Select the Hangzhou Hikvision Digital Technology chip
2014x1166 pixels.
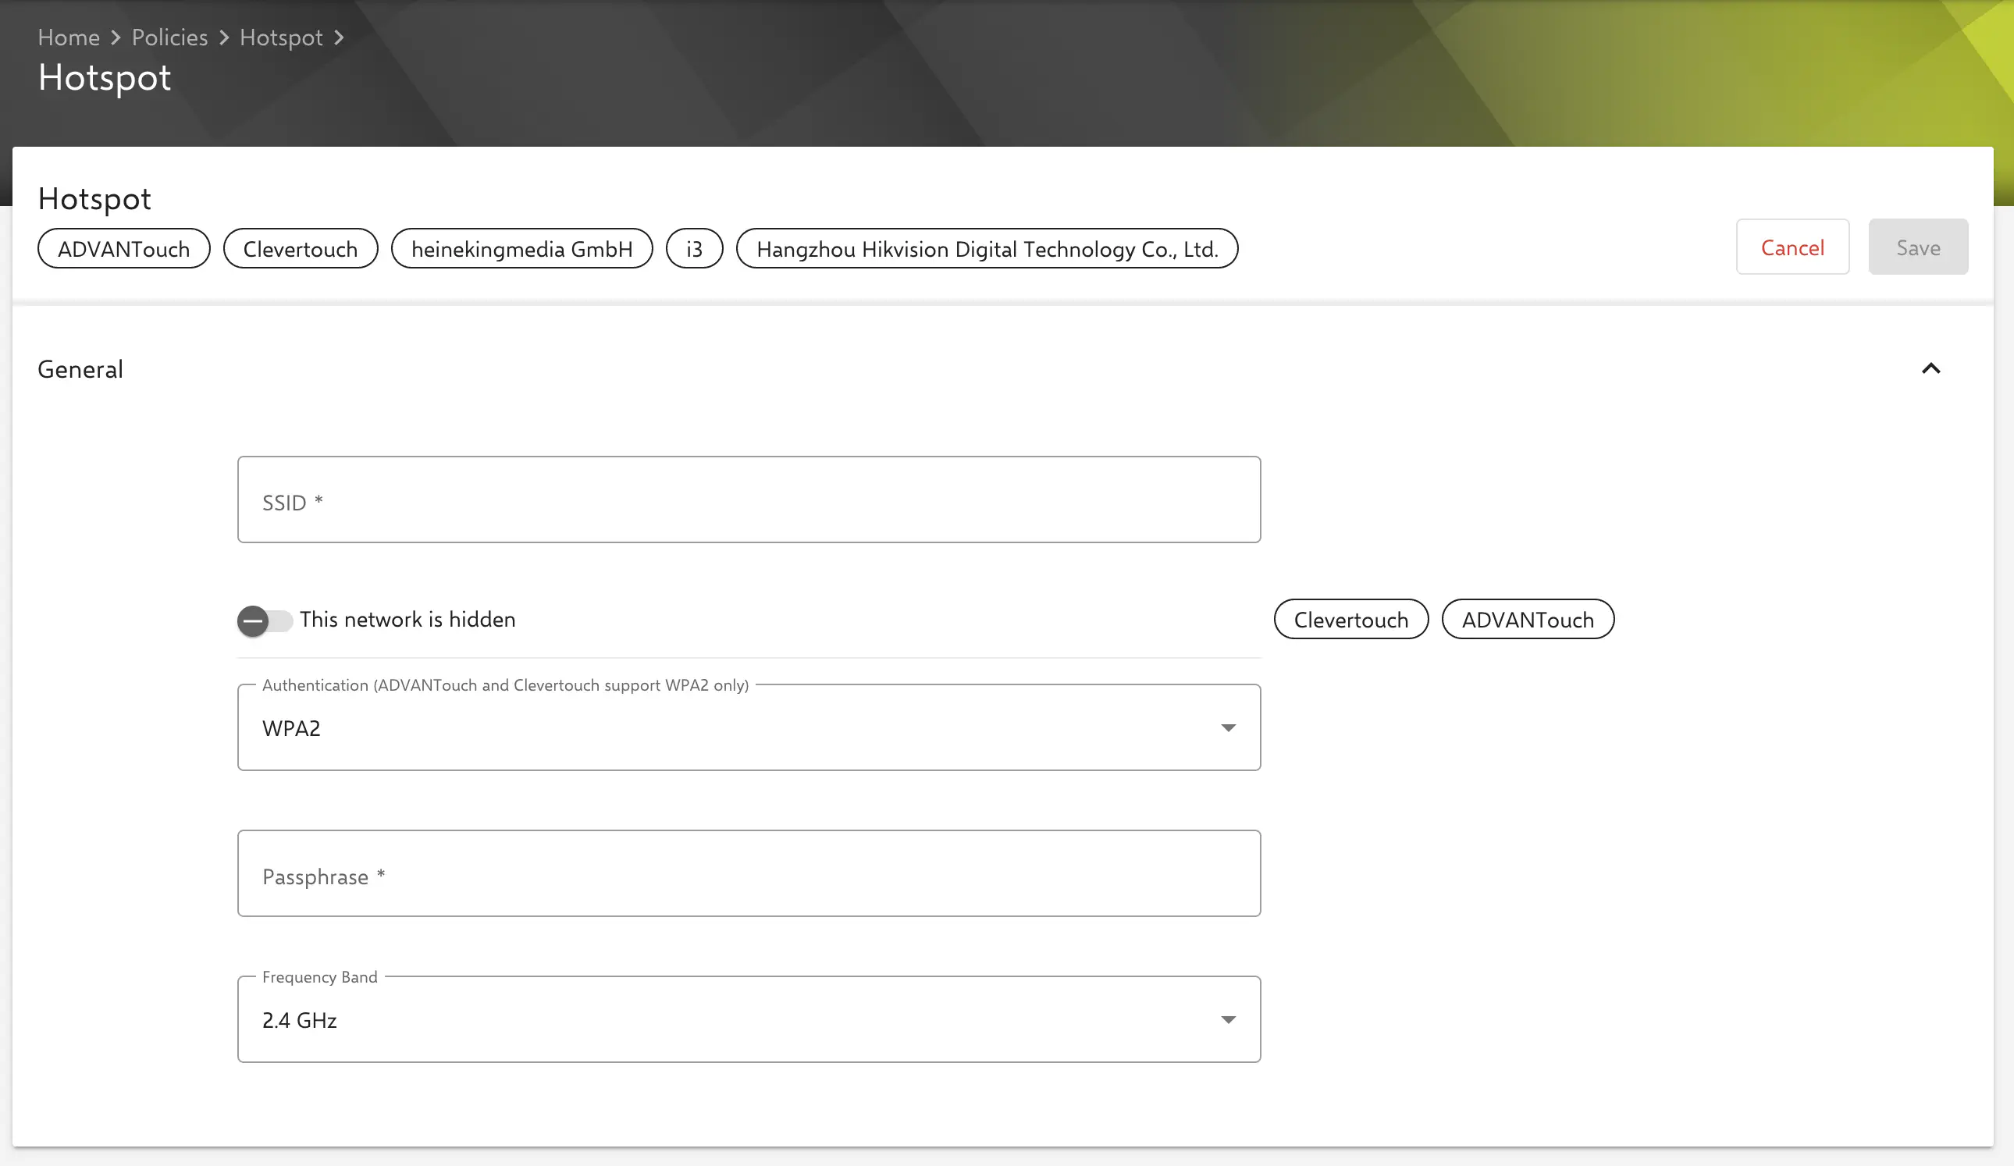pyautogui.click(x=986, y=248)
